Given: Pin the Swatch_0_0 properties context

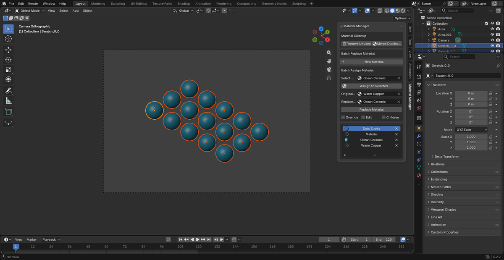Looking at the screenshot, I should pyautogui.click(x=498, y=66).
